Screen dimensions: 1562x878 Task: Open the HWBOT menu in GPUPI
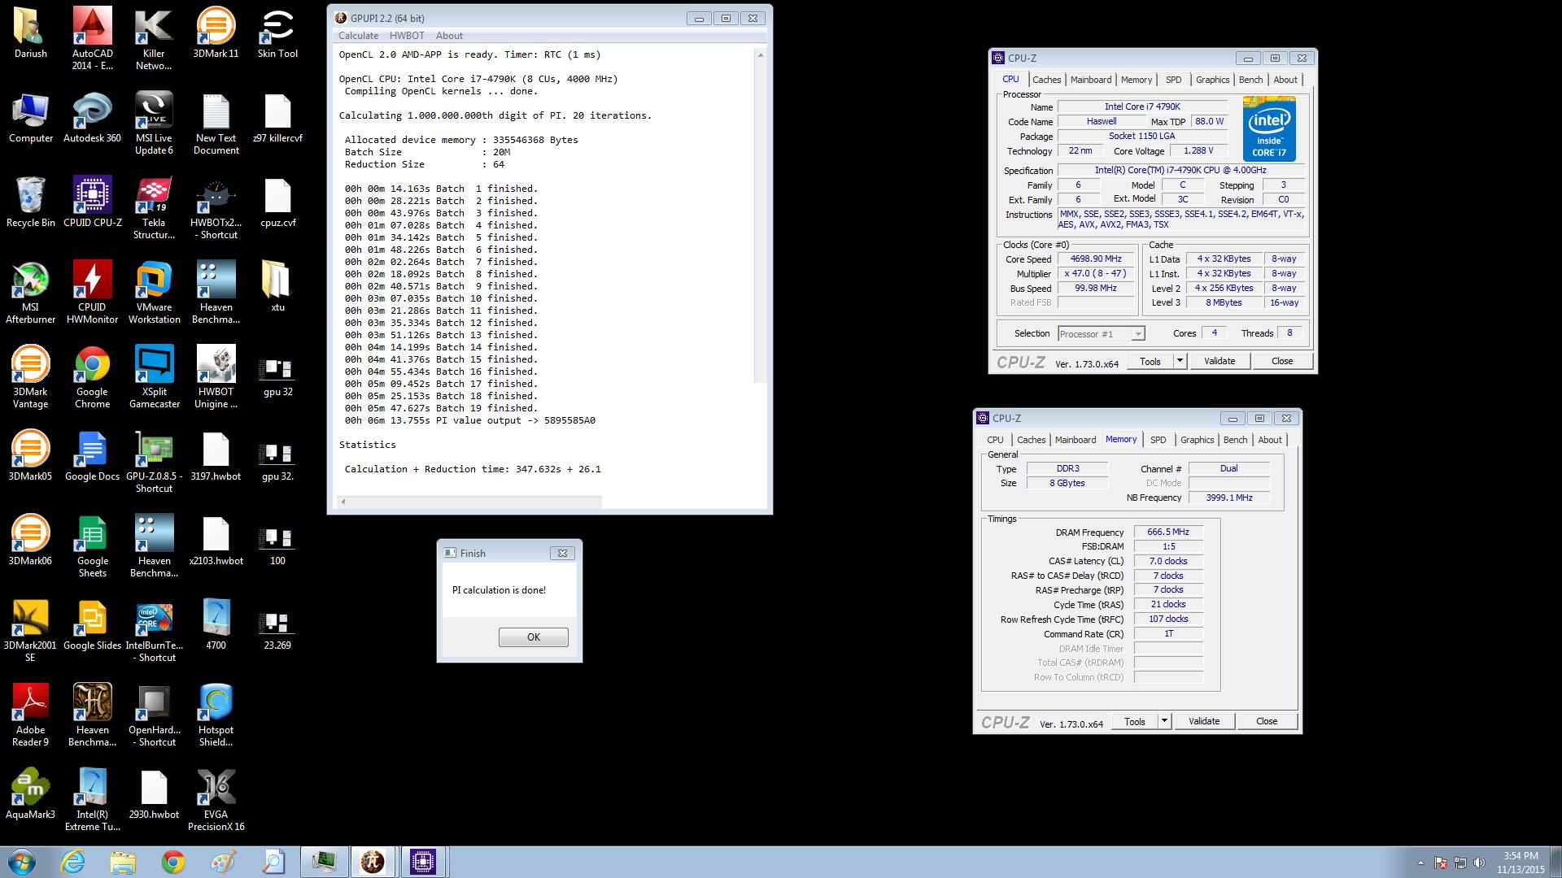[407, 36]
